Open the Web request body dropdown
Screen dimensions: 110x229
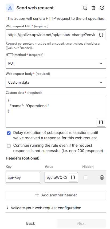[x=56, y=82]
